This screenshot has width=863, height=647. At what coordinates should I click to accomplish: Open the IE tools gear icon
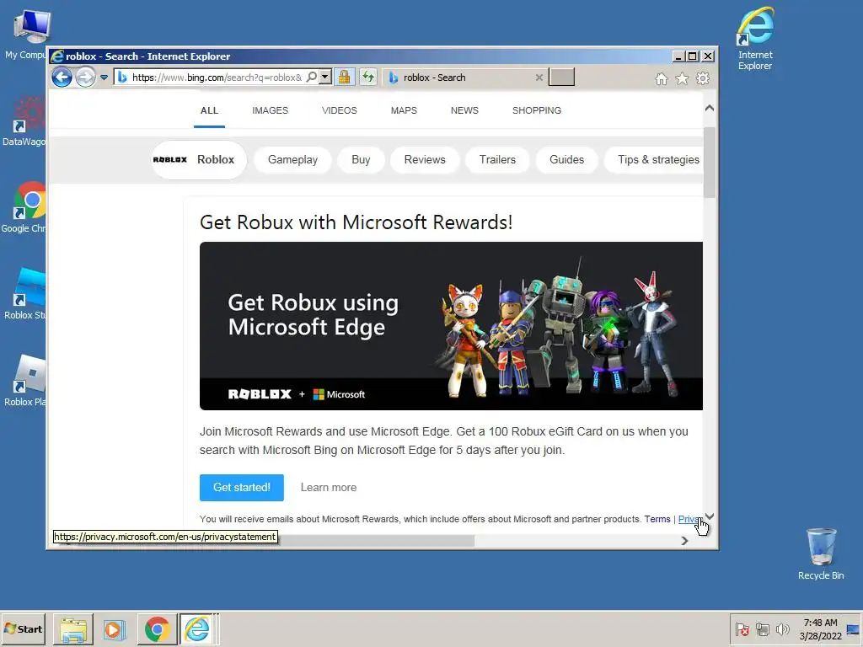click(x=703, y=78)
